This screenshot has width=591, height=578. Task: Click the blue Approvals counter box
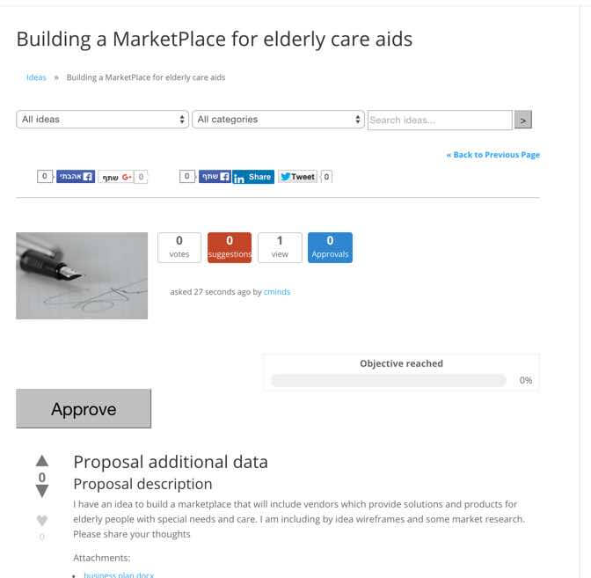[330, 248]
